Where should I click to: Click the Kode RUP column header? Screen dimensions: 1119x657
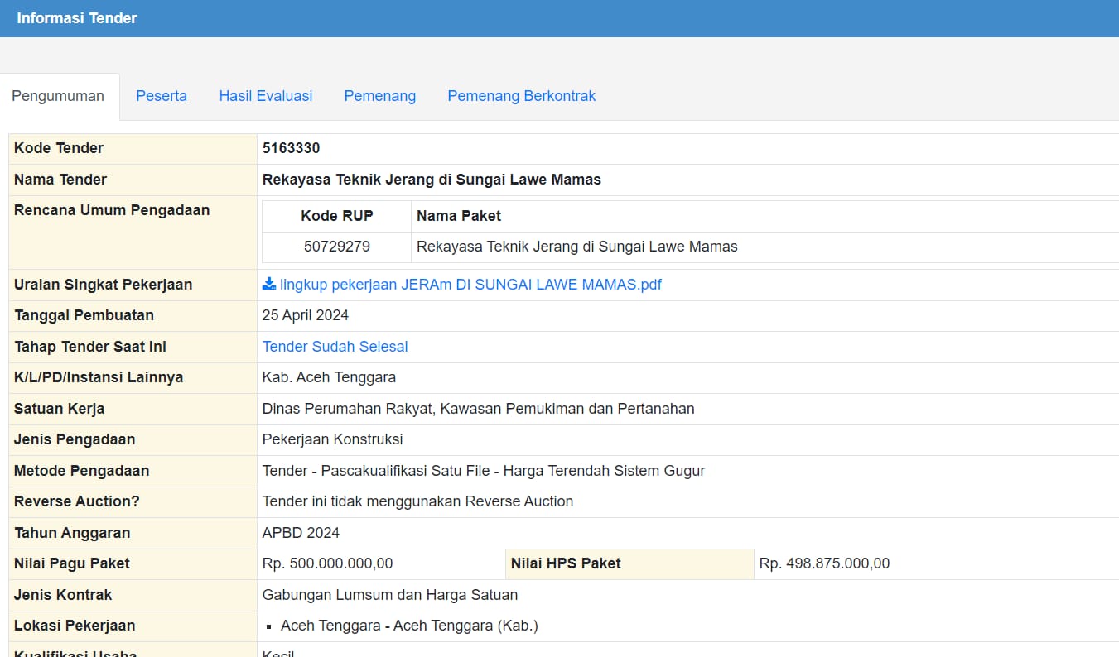coord(337,216)
